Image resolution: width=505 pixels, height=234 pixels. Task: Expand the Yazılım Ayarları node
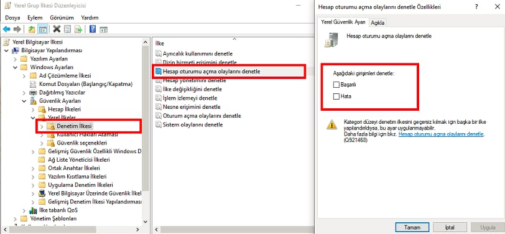(15, 59)
